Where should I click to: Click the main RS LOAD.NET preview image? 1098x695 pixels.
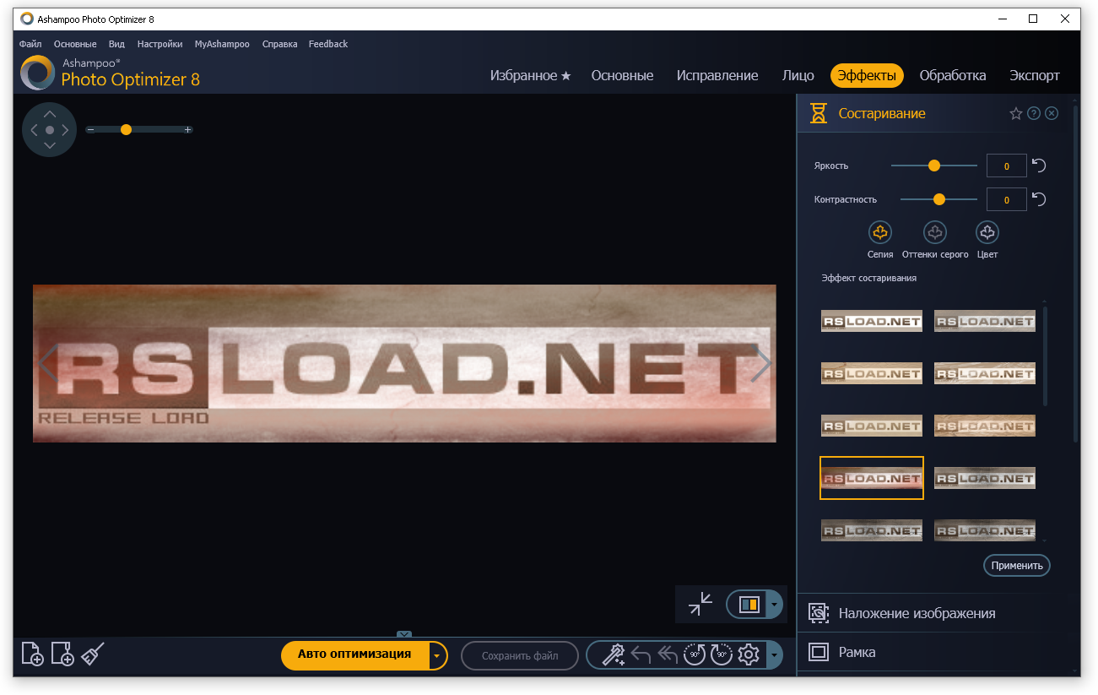pos(404,363)
